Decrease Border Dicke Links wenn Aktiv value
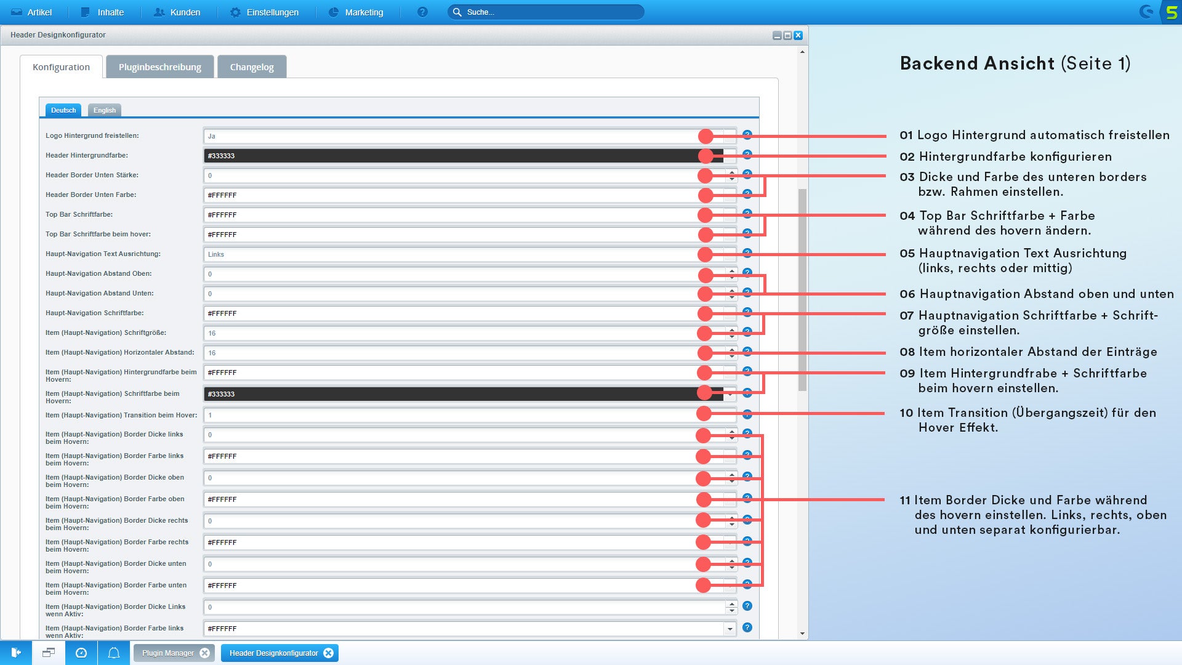 coord(731,611)
